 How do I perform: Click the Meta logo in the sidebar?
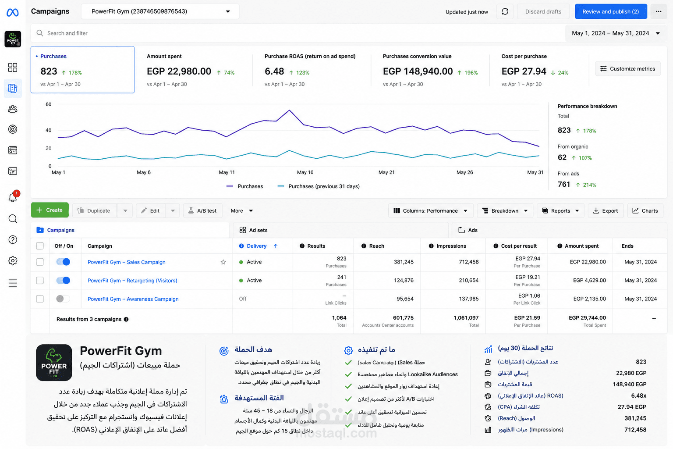pyautogui.click(x=13, y=12)
